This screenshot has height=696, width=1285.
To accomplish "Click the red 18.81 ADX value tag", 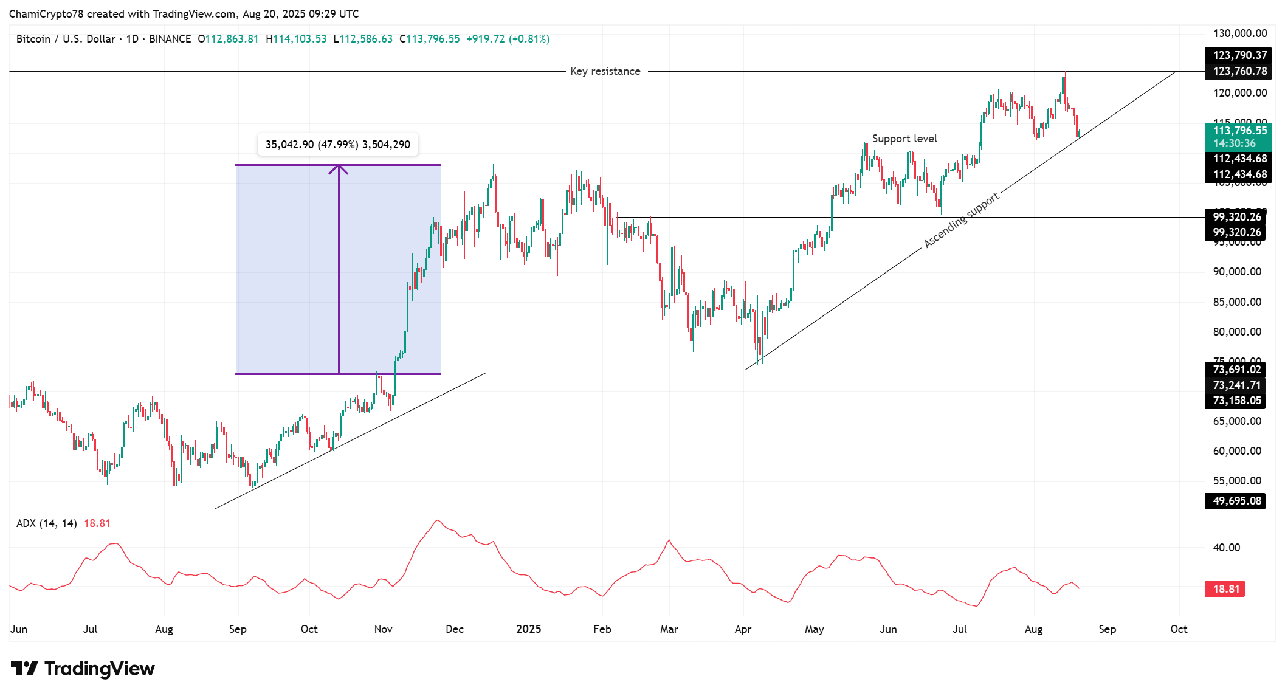I will click(x=1225, y=589).
